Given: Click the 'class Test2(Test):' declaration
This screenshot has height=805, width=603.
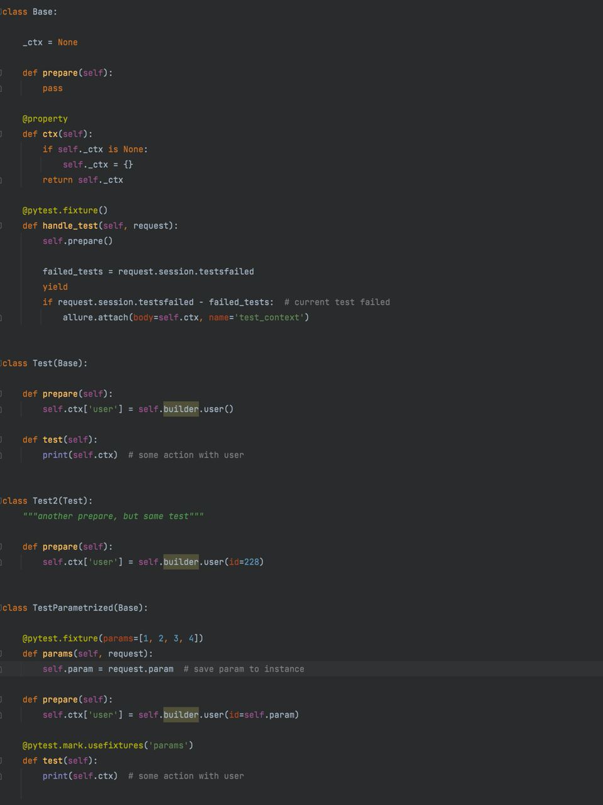Looking at the screenshot, I should point(46,501).
